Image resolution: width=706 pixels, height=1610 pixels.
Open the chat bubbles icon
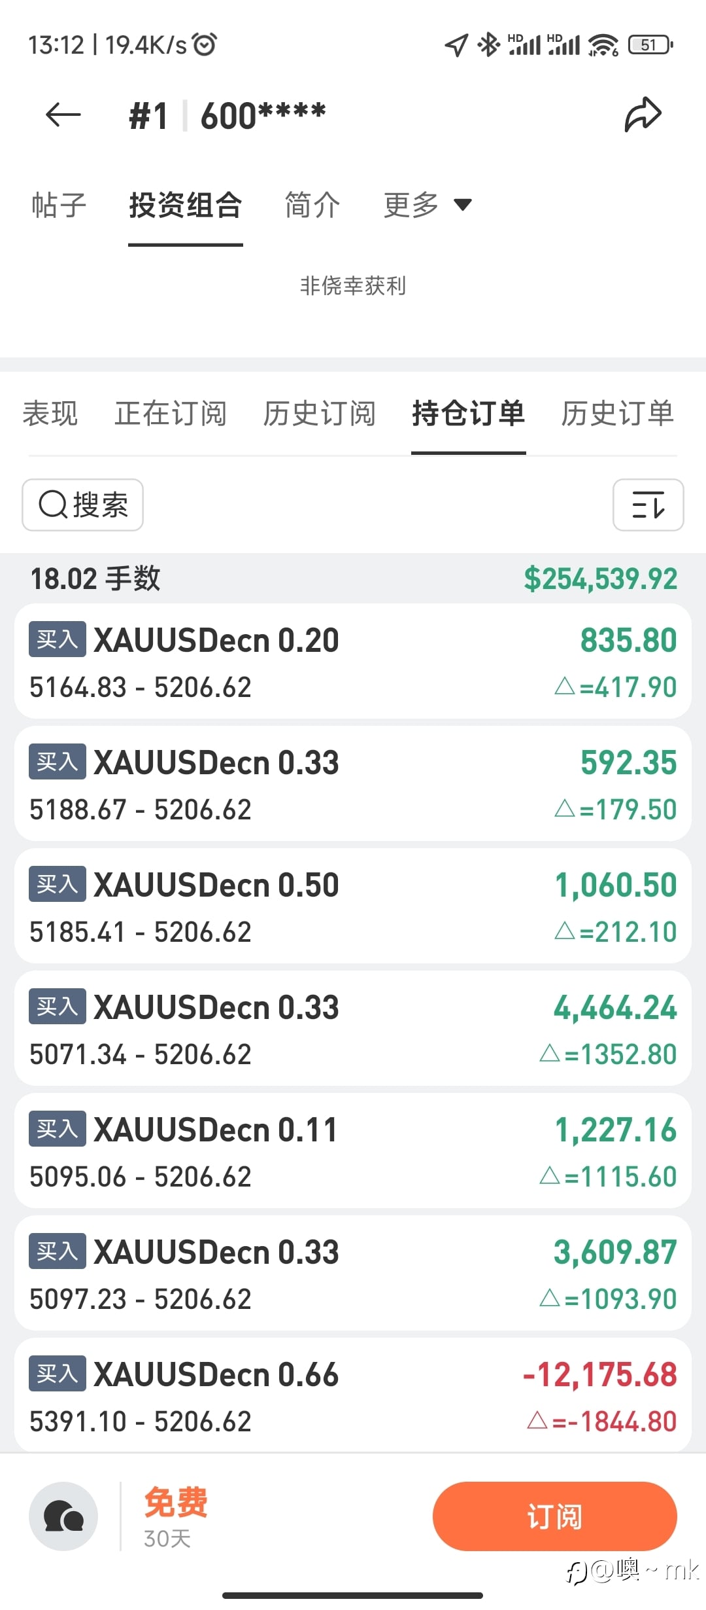(63, 1516)
